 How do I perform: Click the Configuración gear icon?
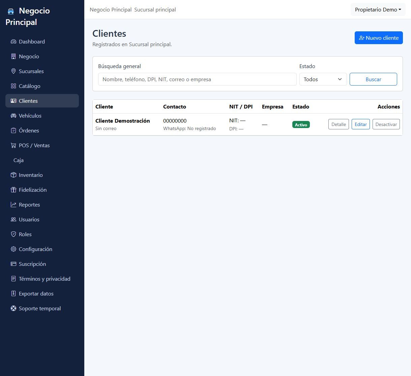pyautogui.click(x=13, y=249)
